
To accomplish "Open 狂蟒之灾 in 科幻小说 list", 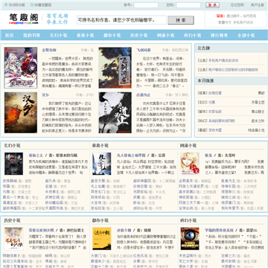I will pos(228,256).
